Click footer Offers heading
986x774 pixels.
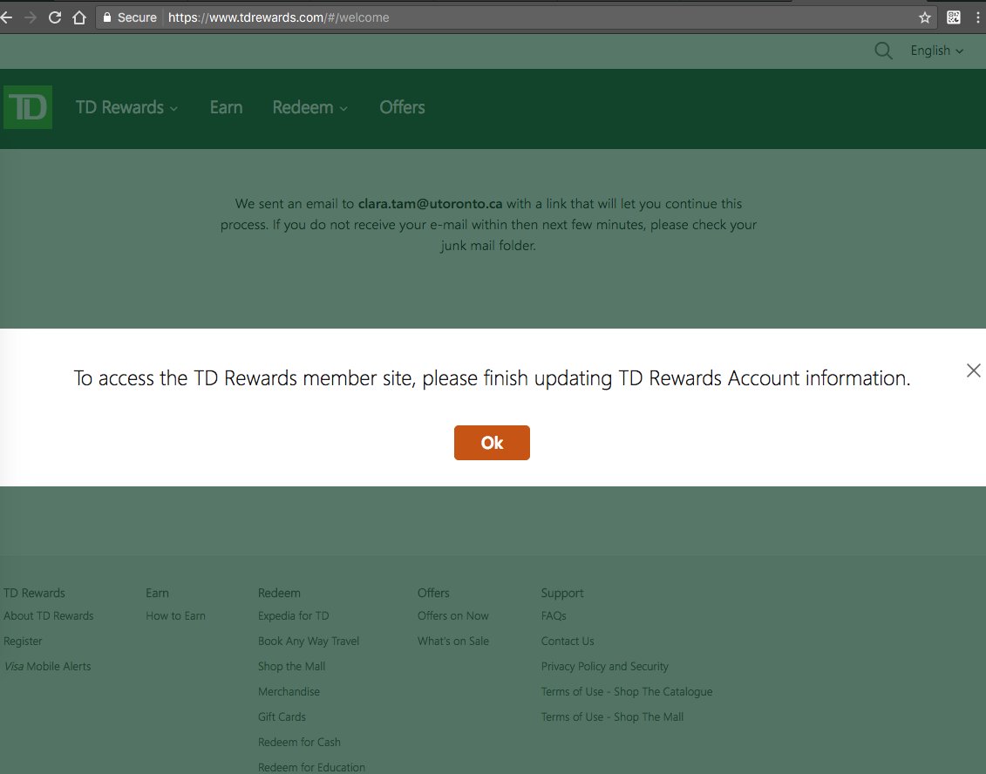(x=433, y=593)
